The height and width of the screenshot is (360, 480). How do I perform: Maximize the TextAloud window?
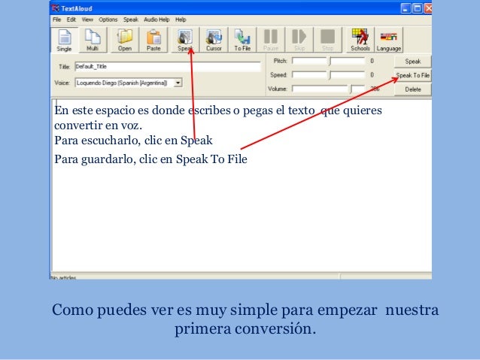tap(417, 8)
